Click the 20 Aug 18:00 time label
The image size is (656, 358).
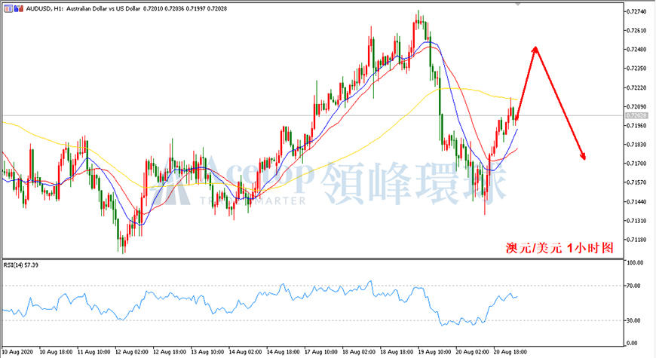tap(510, 352)
